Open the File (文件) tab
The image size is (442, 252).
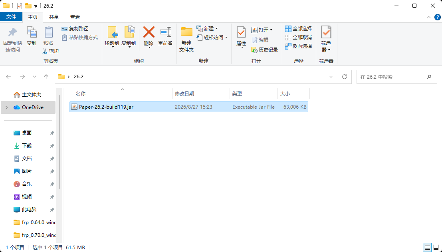(x=11, y=17)
